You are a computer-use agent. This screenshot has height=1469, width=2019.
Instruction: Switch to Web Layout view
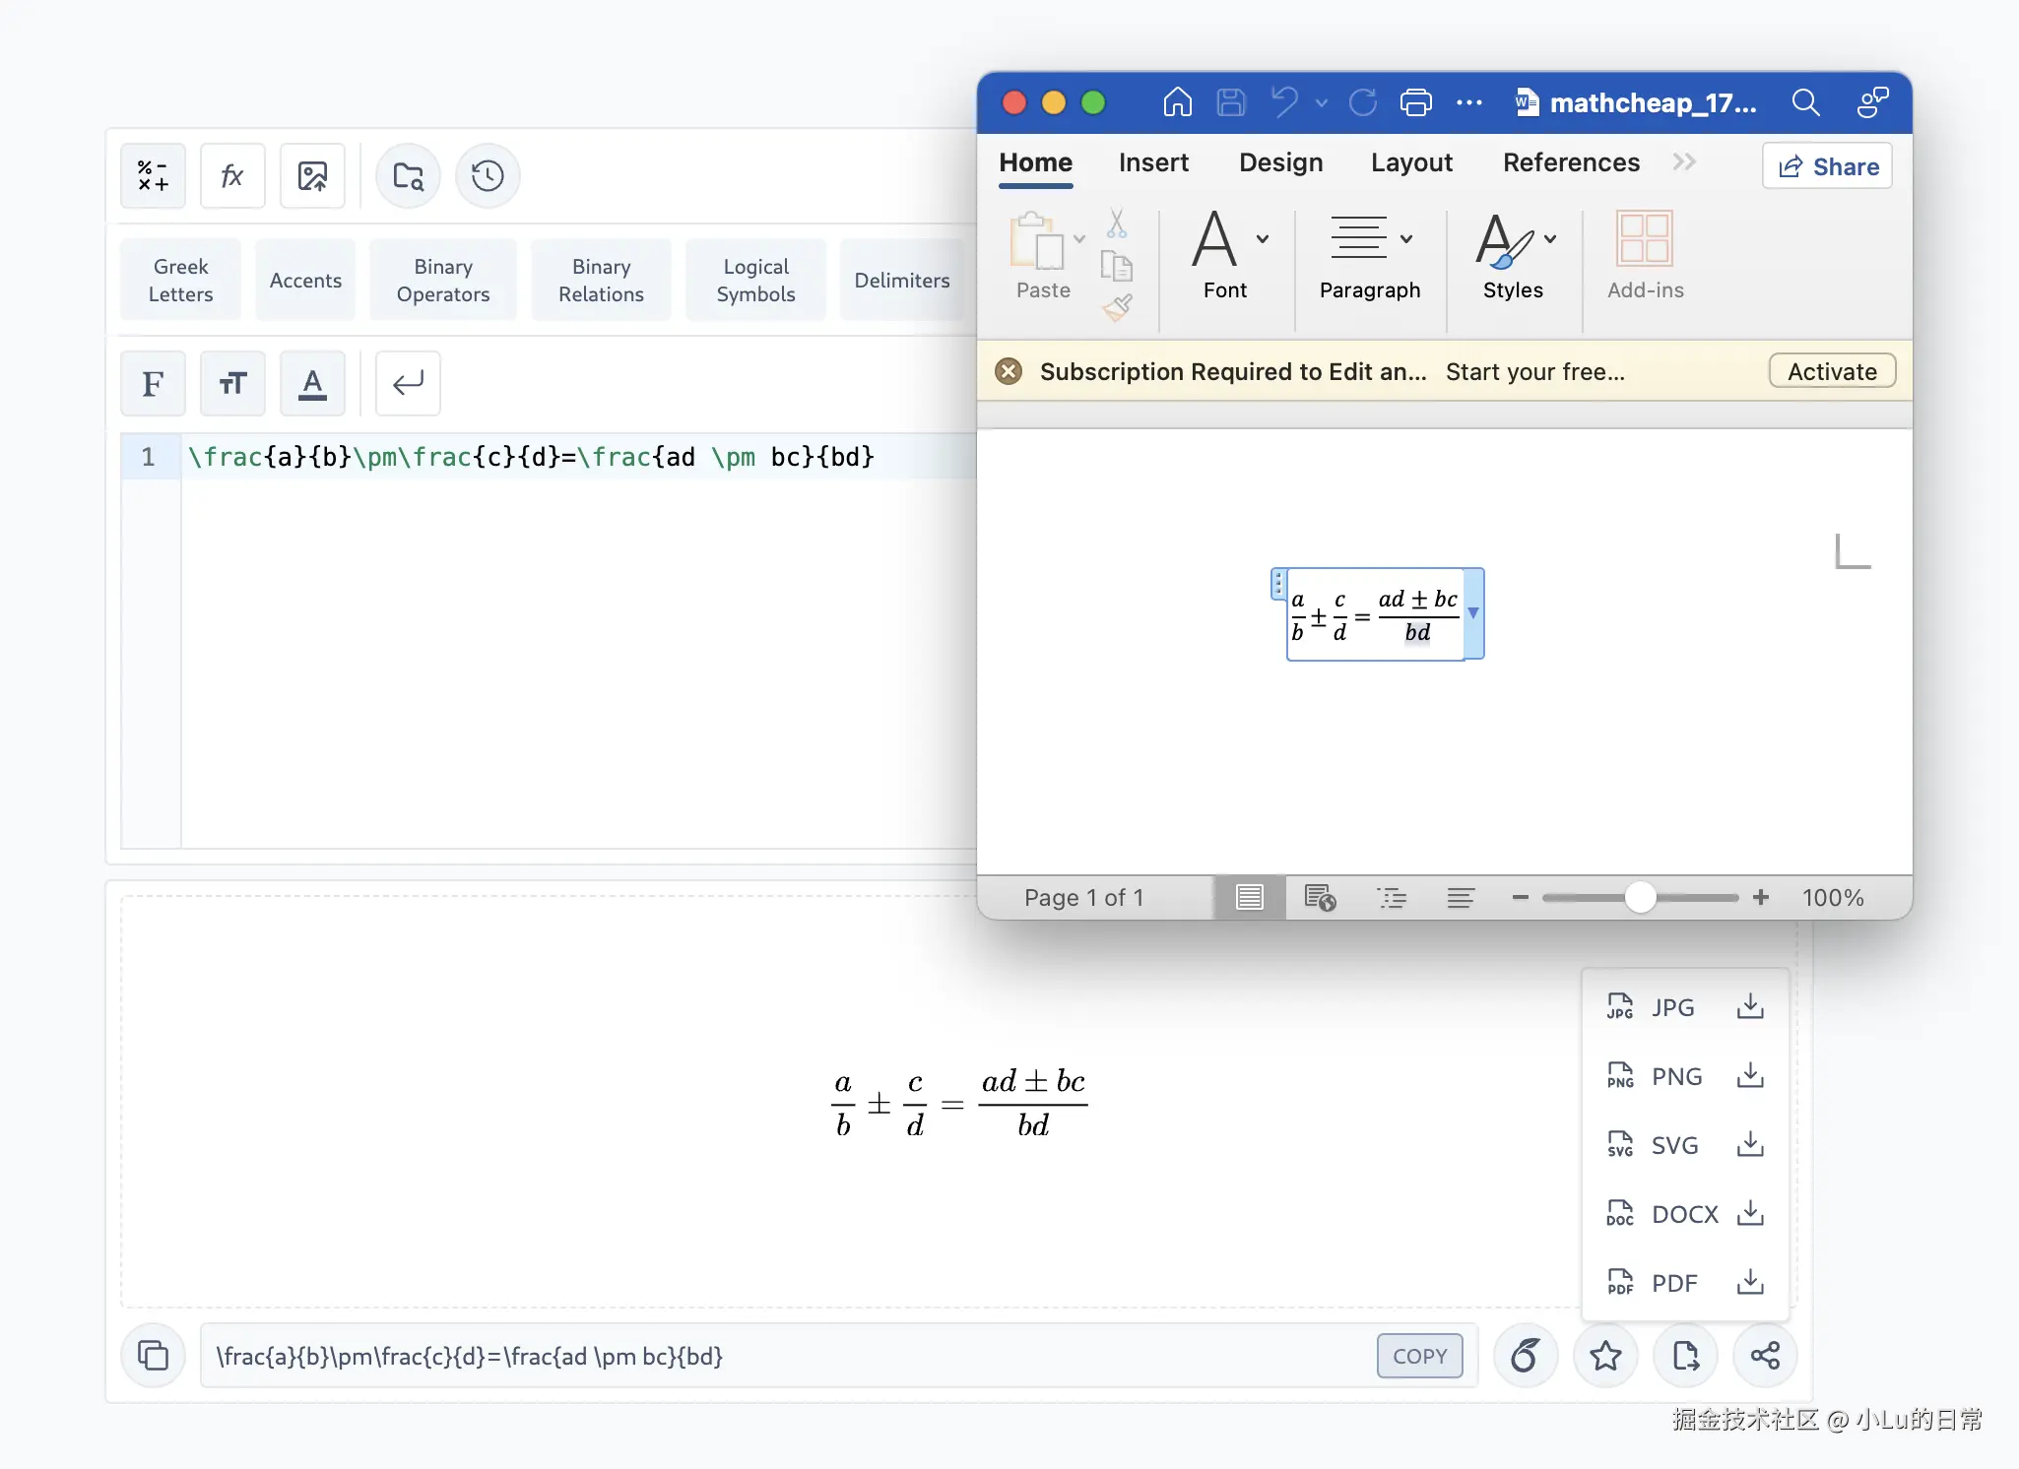point(1320,897)
